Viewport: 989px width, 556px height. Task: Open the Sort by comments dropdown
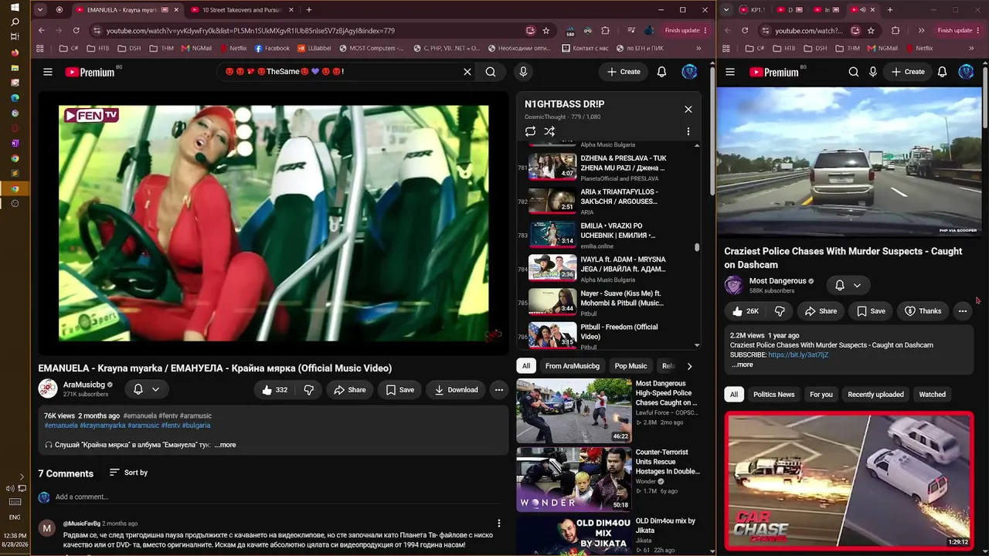pos(128,473)
